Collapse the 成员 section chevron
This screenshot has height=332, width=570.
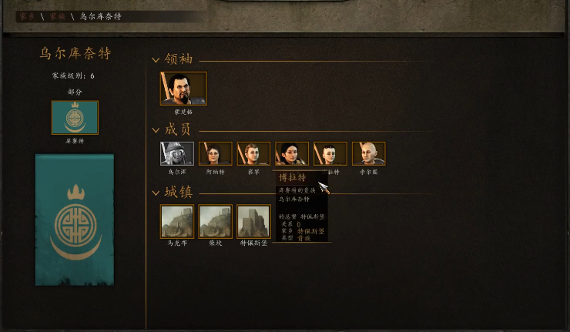(156, 130)
